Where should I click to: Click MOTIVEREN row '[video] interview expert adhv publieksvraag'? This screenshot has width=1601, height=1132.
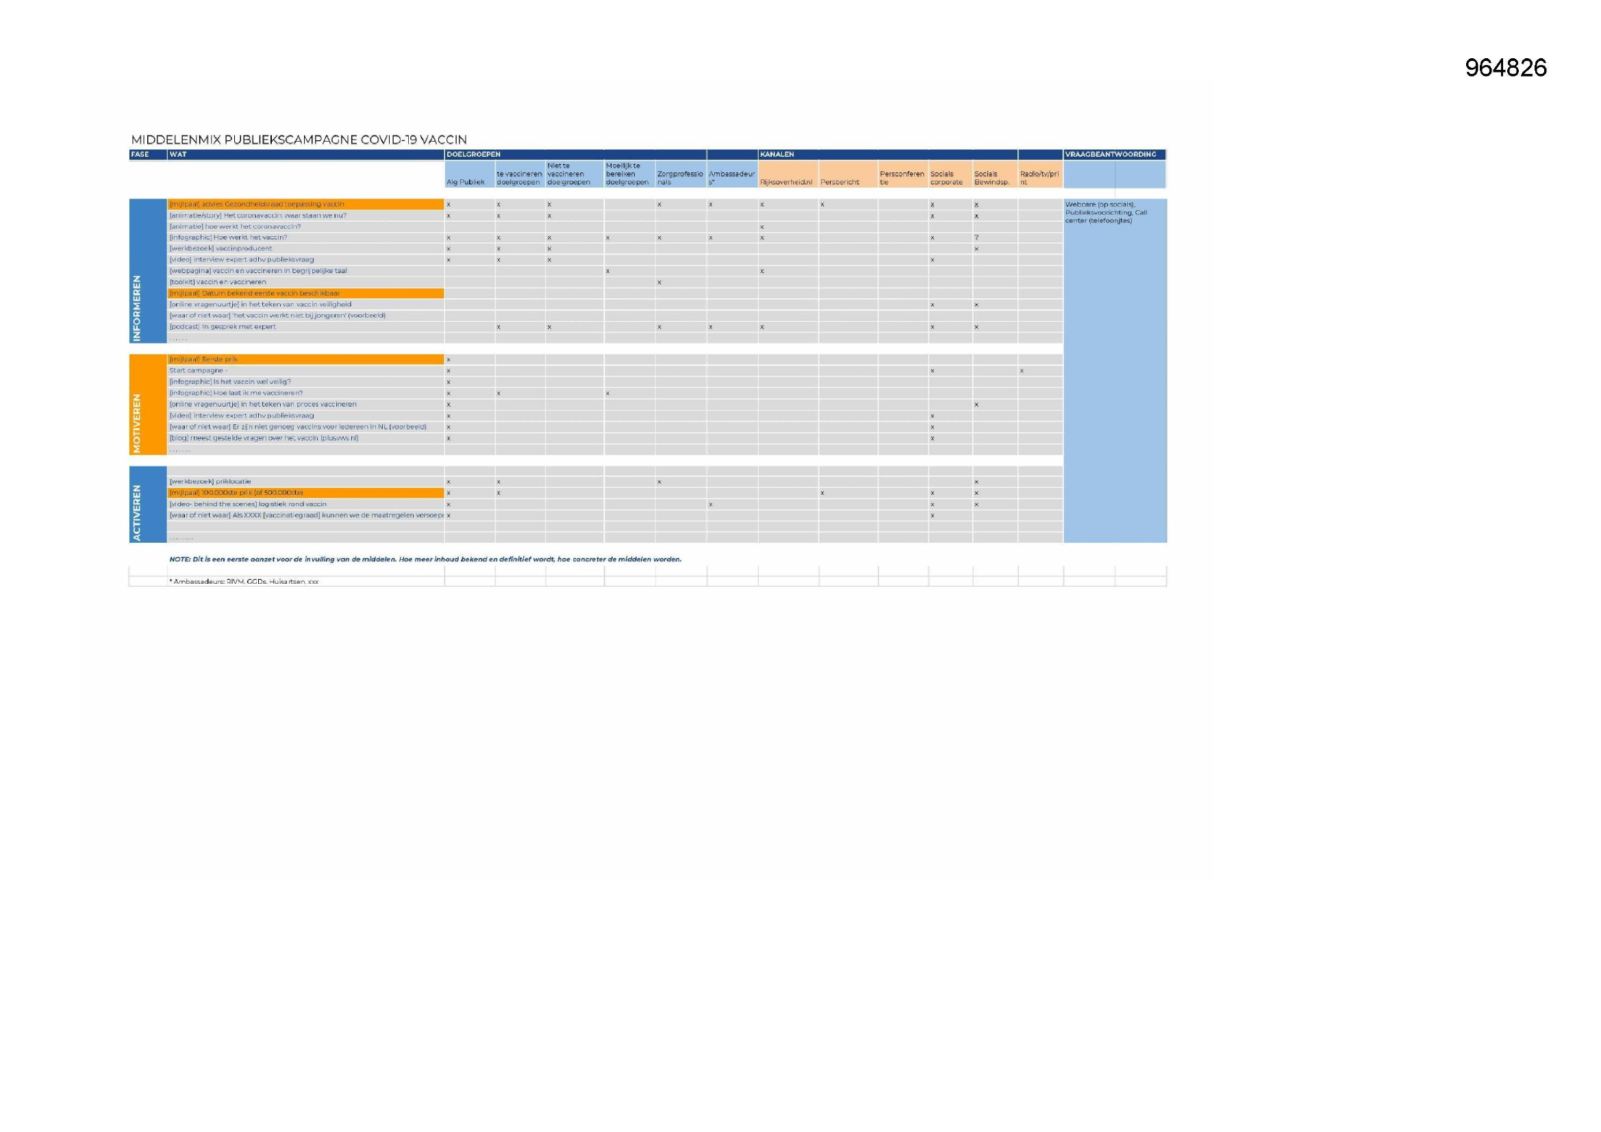click(x=305, y=415)
